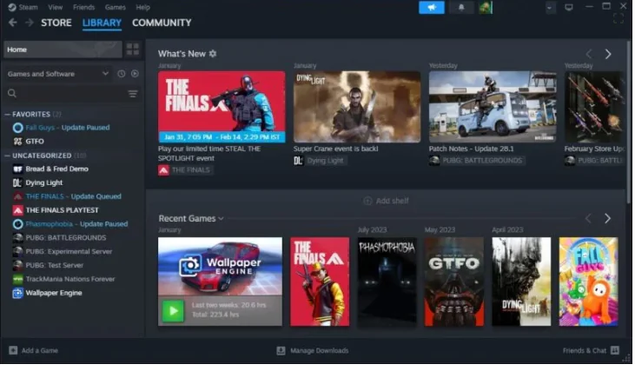Go to the STORE tab
The width and height of the screenshot is (635, 371).
pyautogui.click(x=56, y=23)
